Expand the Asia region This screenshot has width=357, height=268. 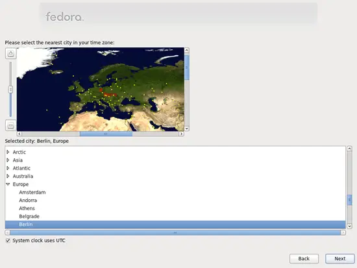click(8, 160)
